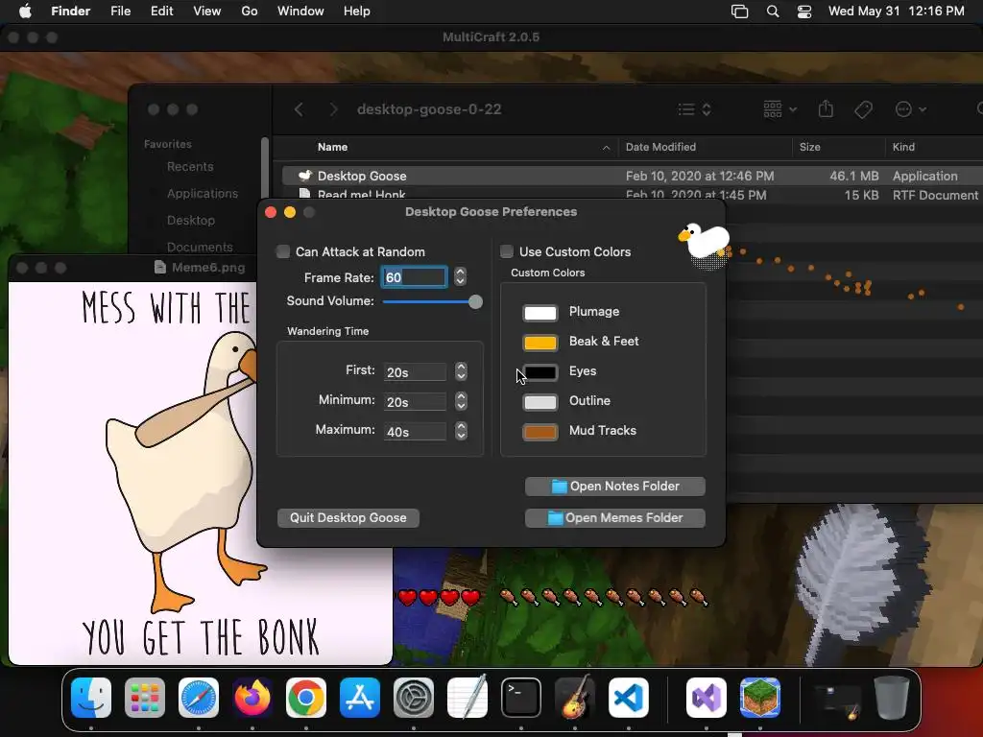Select Recents in Finder sidebar
This screenshot has height=737, width=983.
190,167
